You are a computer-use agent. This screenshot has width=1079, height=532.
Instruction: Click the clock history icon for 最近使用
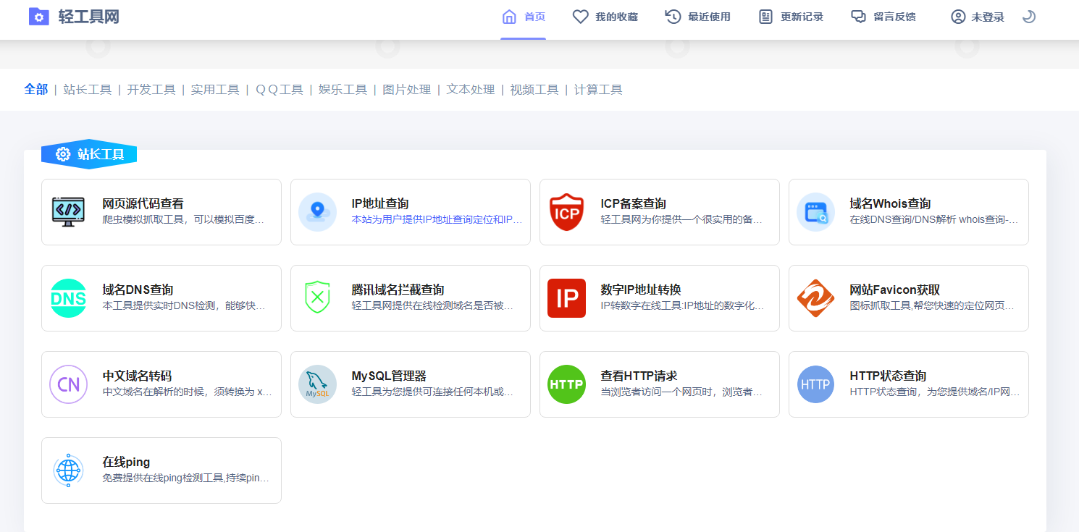click(x=673, y=17)
